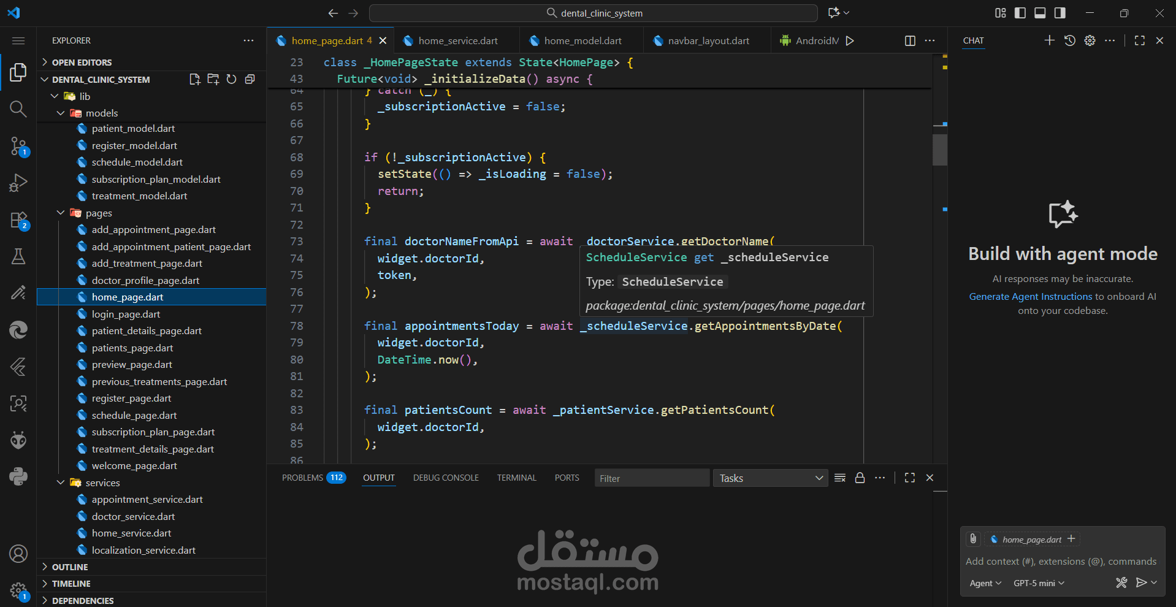Toggle output panel scroll lock
Screen dimensions: 1176x607
click(860, 478)
